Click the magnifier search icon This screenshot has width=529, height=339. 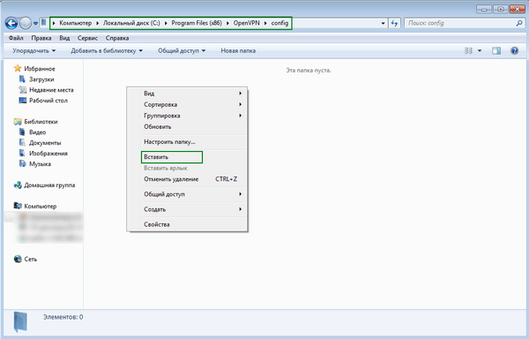[x=519, y=23]
